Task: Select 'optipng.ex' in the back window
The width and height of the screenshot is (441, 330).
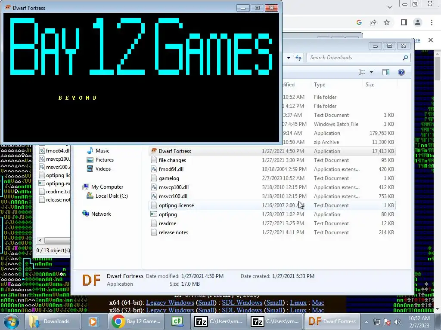Action: [x=58, y=183]
